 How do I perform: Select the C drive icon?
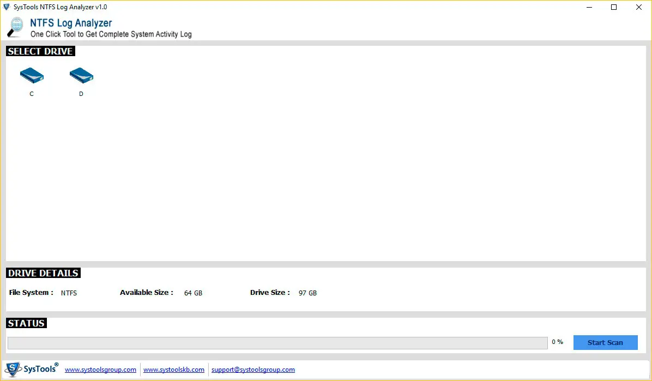(32, 75)
